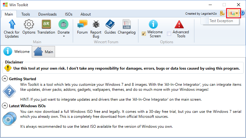Open the Guides book icon

(110, 24)
